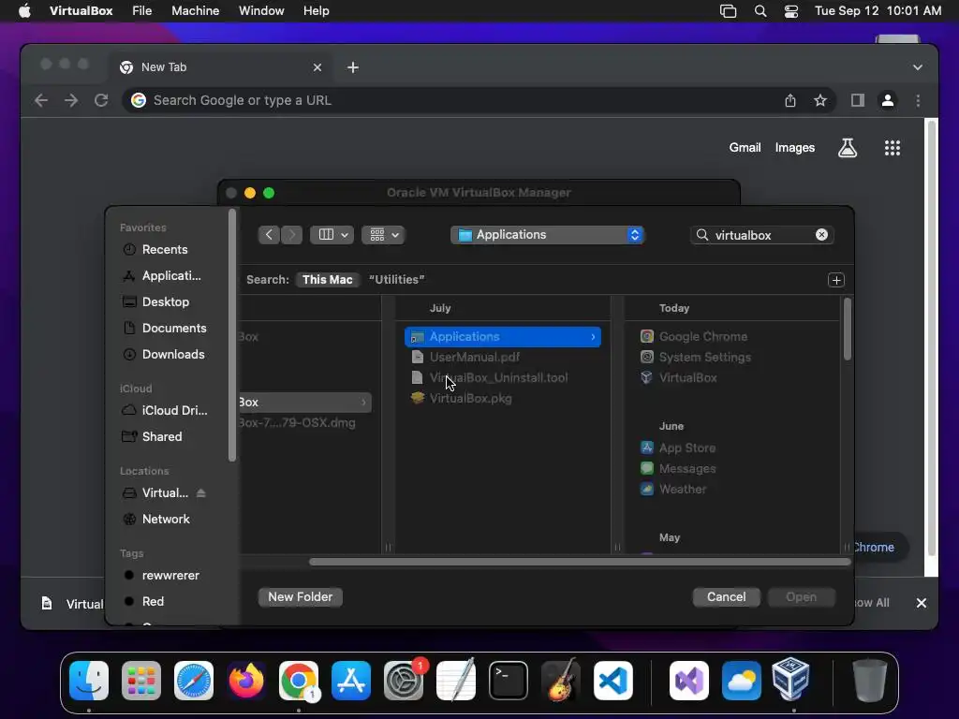Open Control Center in menu bar
Image resolution: width=959 pixels, height=719 pixels.
click(x=790, y=11)
